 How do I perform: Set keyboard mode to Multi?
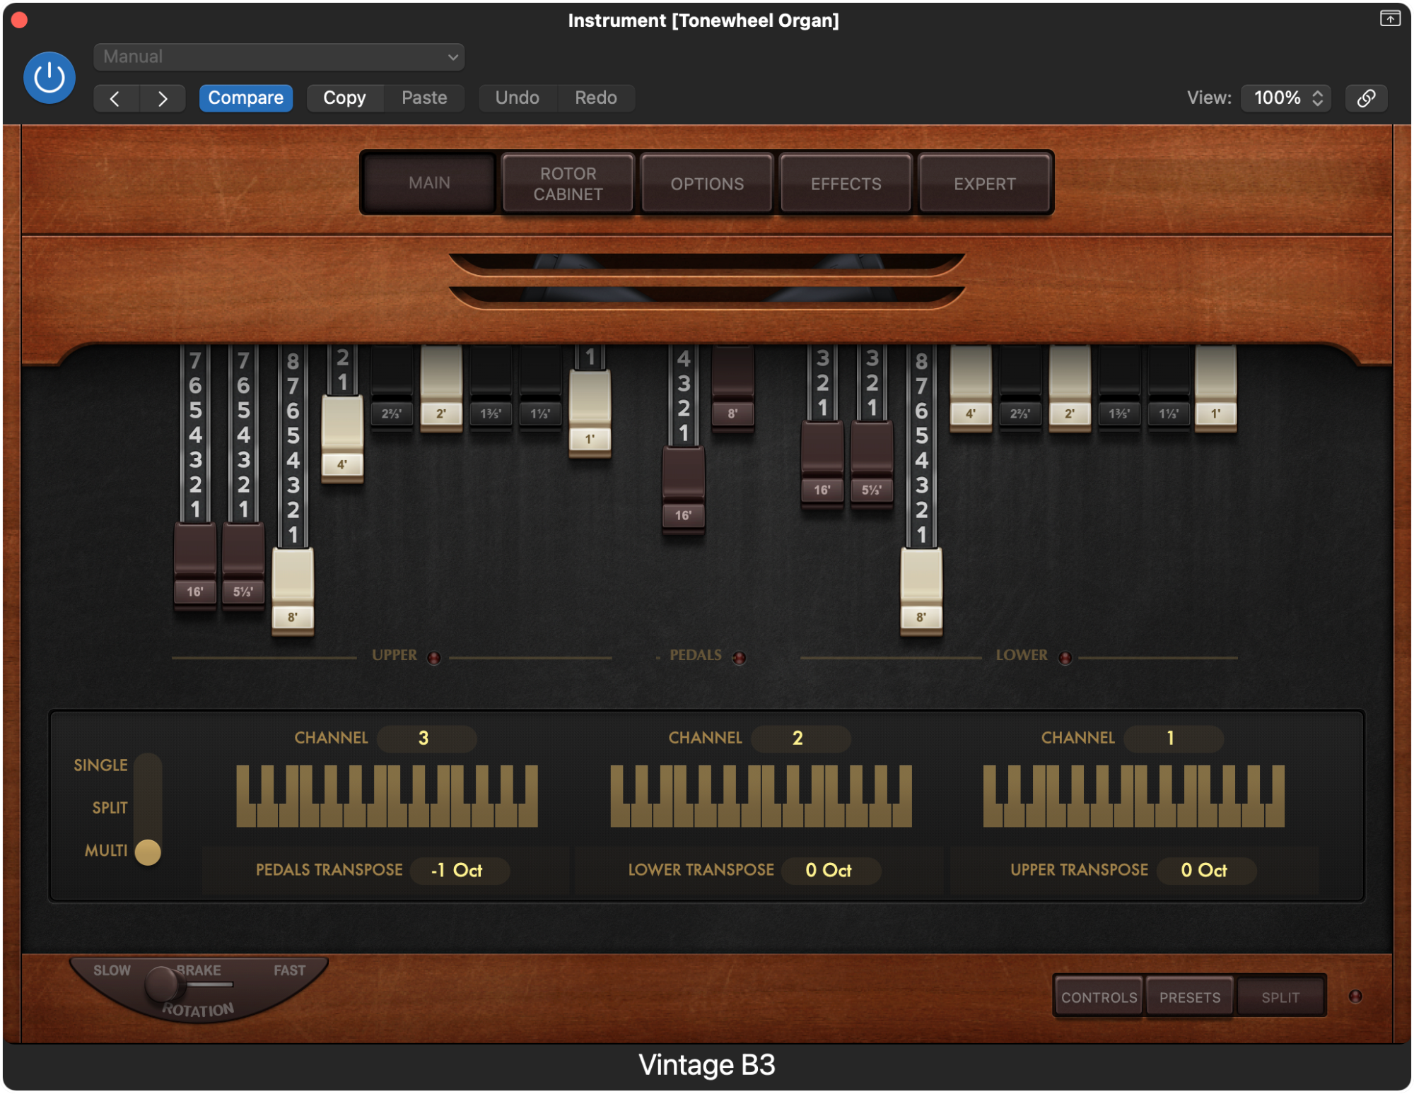(106, 850)
